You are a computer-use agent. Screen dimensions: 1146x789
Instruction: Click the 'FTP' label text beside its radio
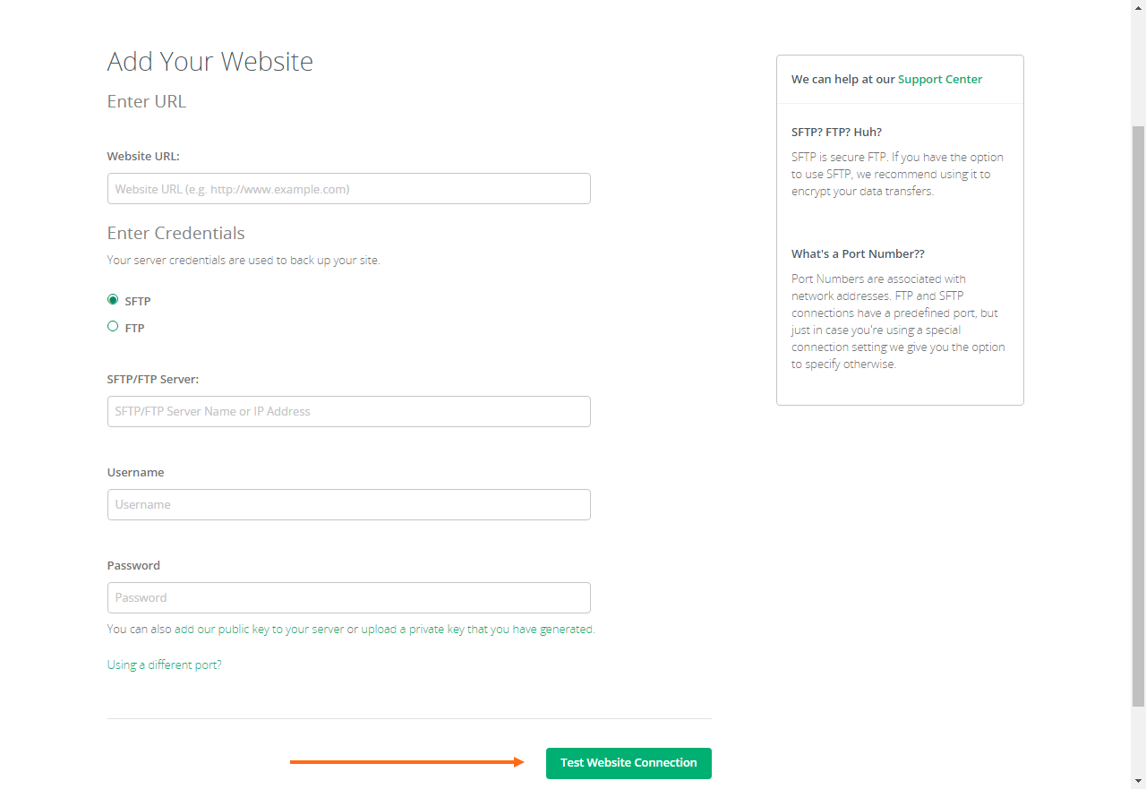point(135,329)
